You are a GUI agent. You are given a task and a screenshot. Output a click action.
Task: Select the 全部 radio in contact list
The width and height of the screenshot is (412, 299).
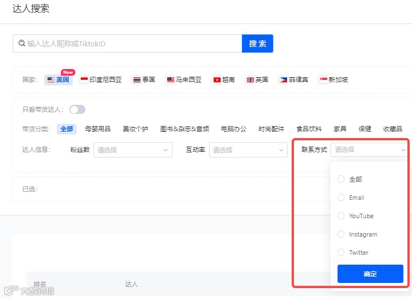pos(341,179)
